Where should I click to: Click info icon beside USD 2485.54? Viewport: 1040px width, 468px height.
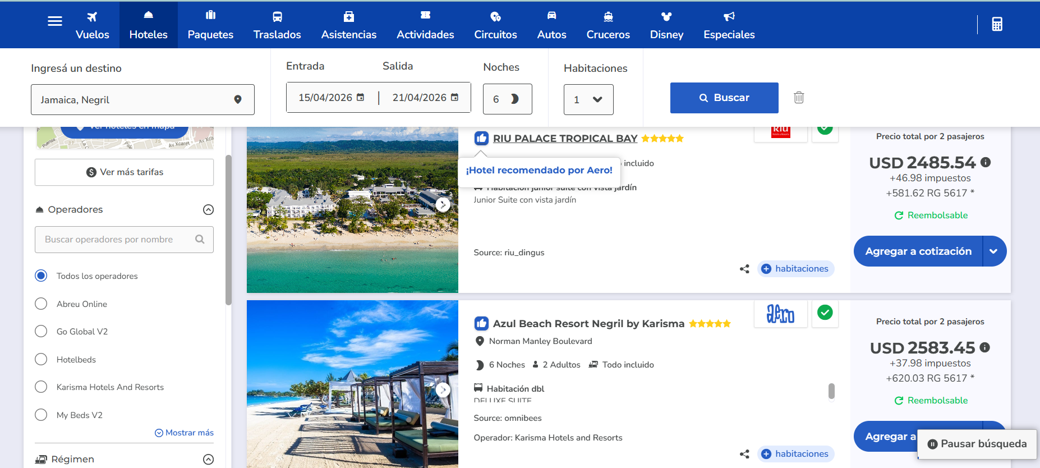[x=986, y=162]
